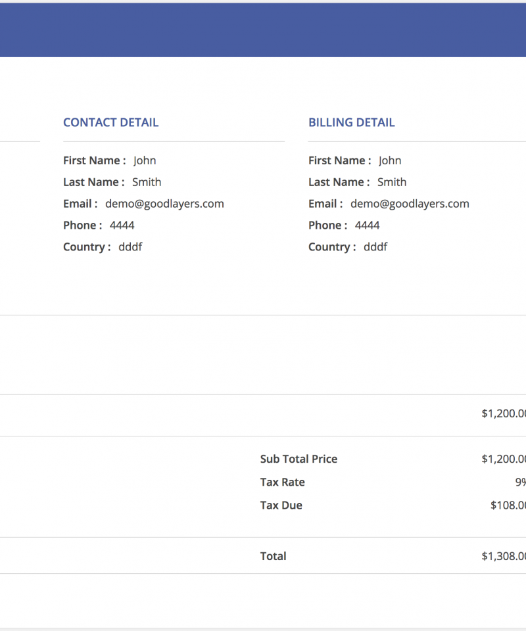This screenshot has height=631, width=526.
Task: Select the $1,308.00 total amount
Action: [504, 556]
